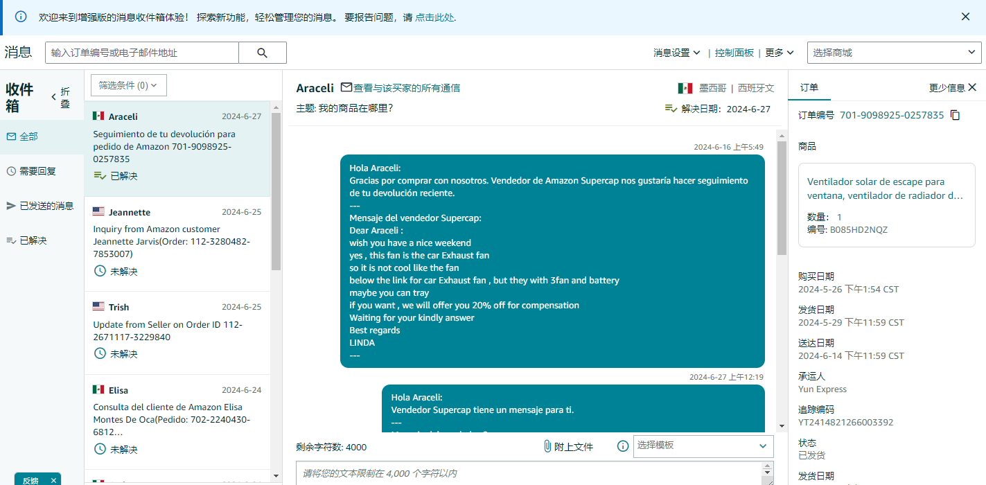Screen dimensions: 986x485
Task: Open the 选择模板 template dropdown
Action: 703,446
